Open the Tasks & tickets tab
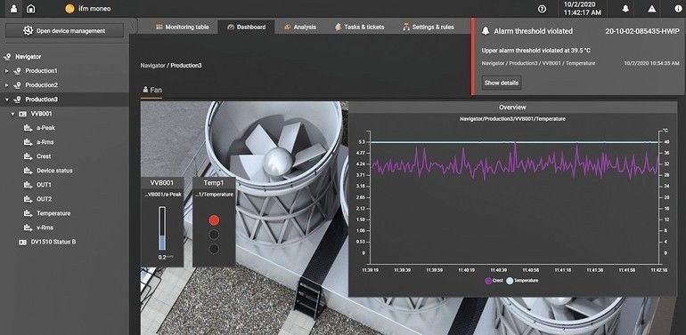 360,27
